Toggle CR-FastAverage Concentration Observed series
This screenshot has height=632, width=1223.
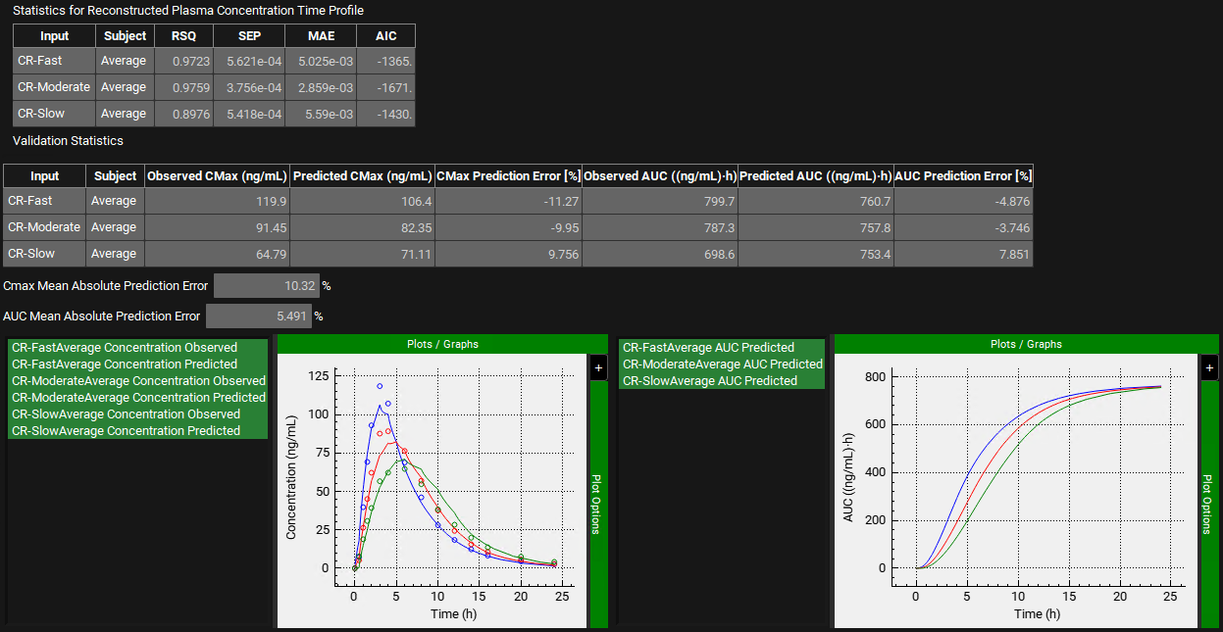tap(125, 348)
